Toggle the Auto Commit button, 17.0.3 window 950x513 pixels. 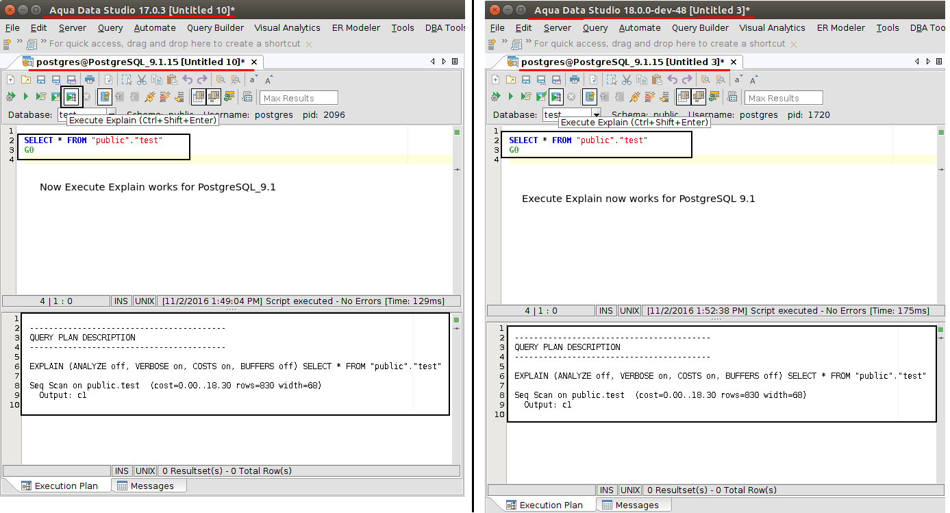click(x=104, y=97)
